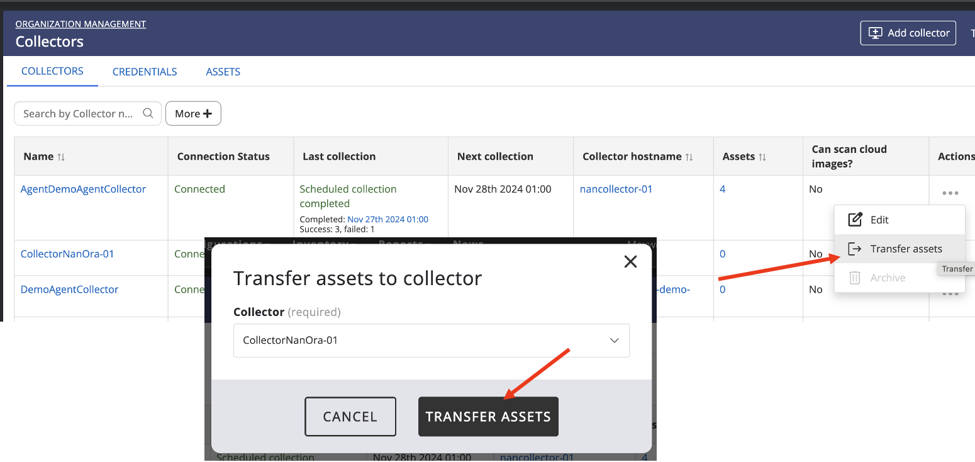The height and width of the screenshot is (462, 975).
Task: Focus the Search by Collector name field
Action: click(x=79, y=114)
